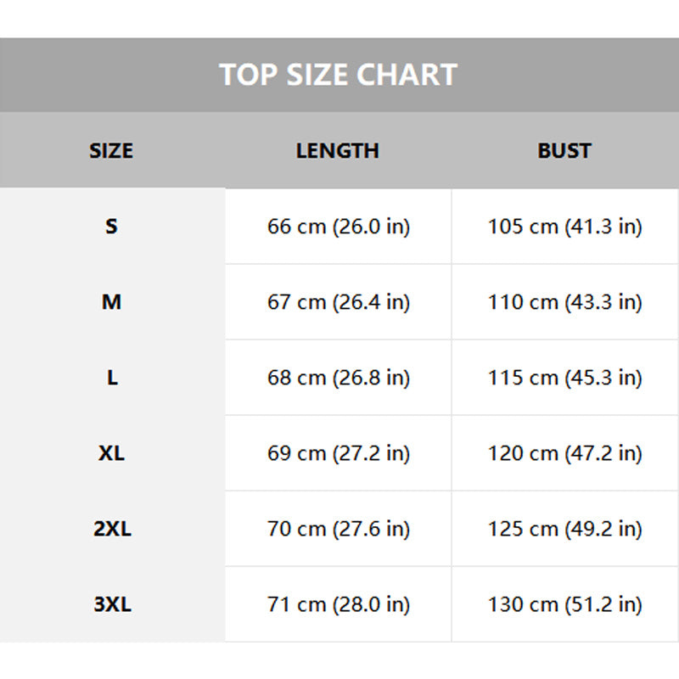Click the L size row label

click(x=112, y=378)
